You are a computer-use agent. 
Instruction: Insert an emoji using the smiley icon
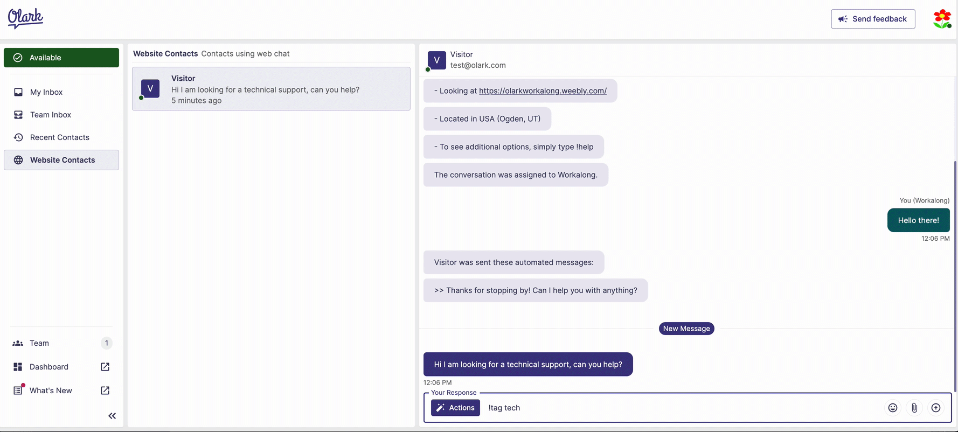[893, 408]
